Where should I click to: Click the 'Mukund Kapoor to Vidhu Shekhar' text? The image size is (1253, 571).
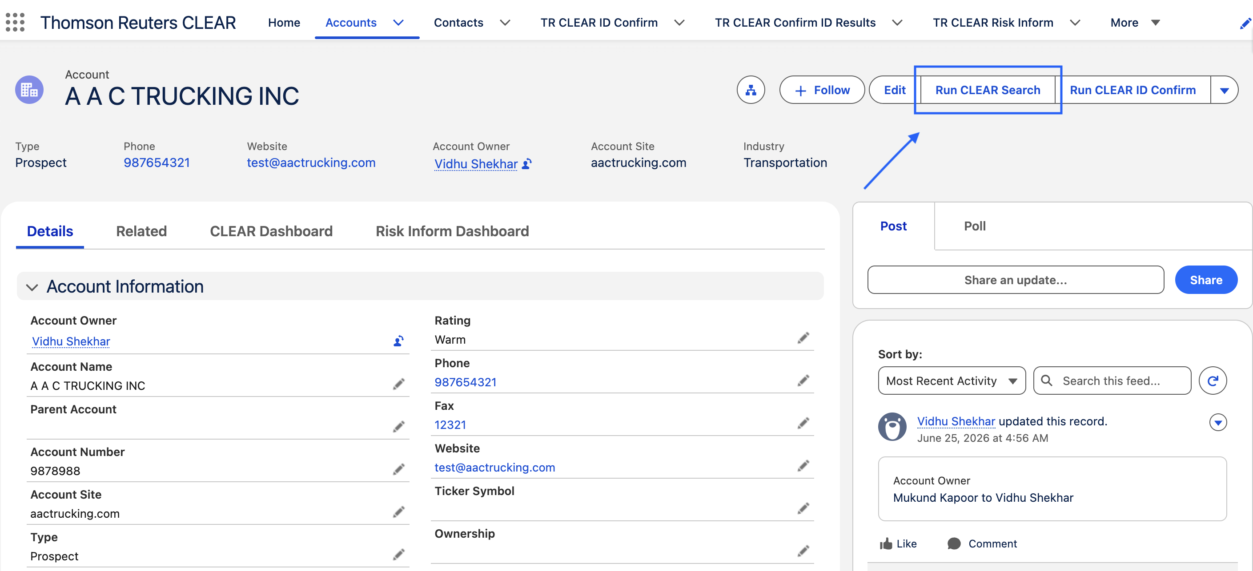(983, 498)
